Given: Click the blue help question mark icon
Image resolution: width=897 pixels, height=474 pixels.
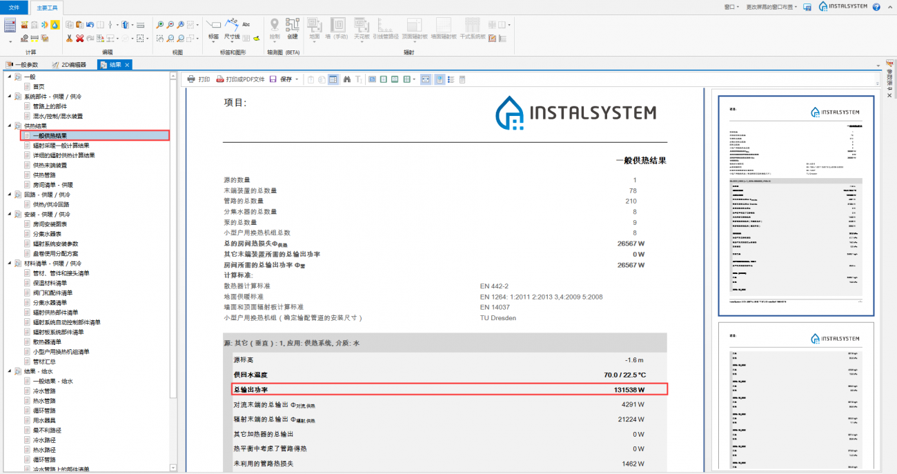Looking at the screenshot, I should [x=876, y=7].
